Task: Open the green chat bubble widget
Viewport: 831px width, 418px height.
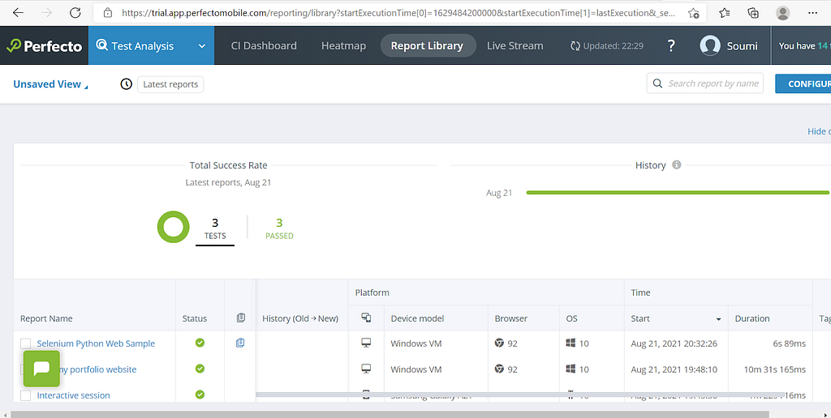Action: [x=41, y=369]
